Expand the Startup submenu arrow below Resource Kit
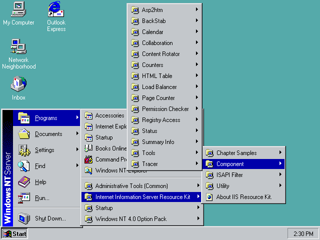 [198, 207]
